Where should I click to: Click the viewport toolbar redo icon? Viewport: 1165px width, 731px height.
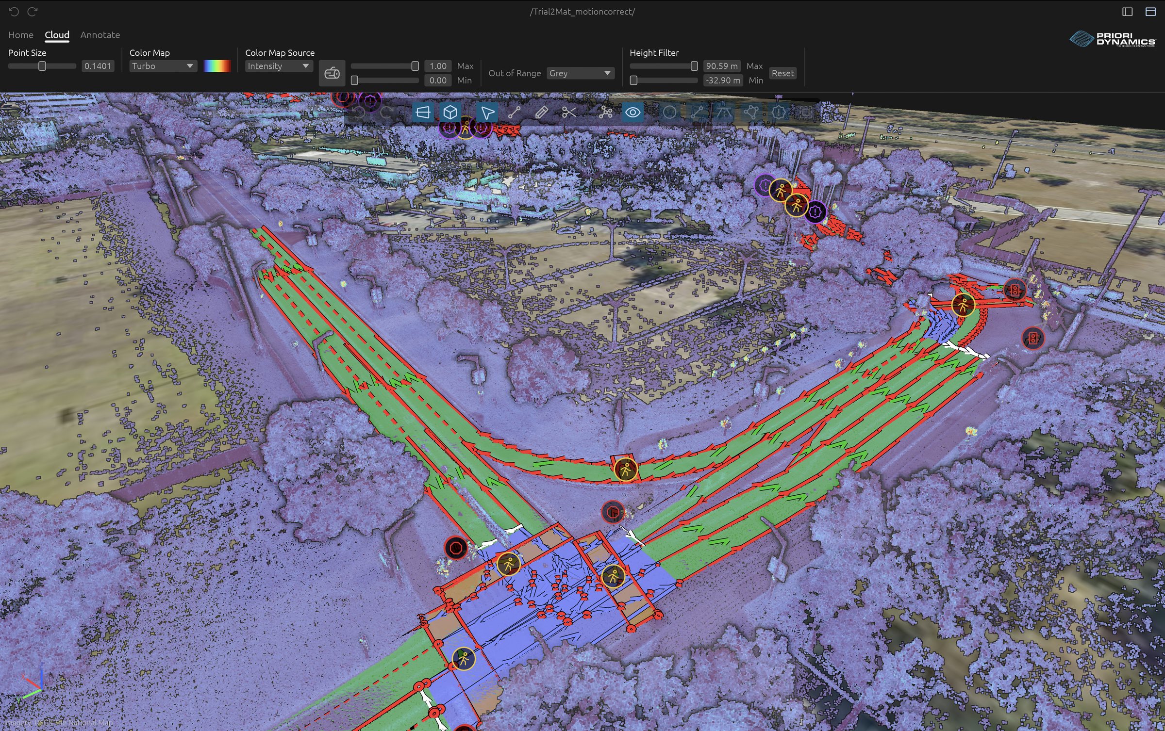tap(386, 113)
